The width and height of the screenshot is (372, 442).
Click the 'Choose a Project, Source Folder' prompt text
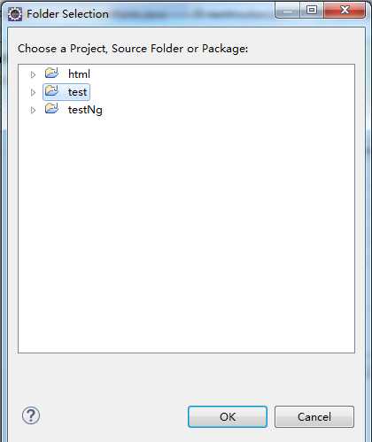point(133,49)
